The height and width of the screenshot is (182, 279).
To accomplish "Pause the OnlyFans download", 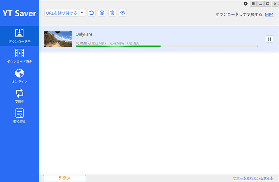I will [x=269, y=39].
